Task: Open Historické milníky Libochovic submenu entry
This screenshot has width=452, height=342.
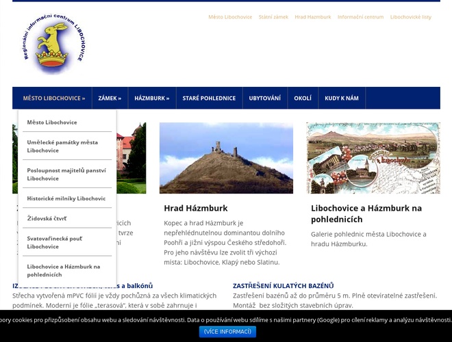Action: click(66, 198)
